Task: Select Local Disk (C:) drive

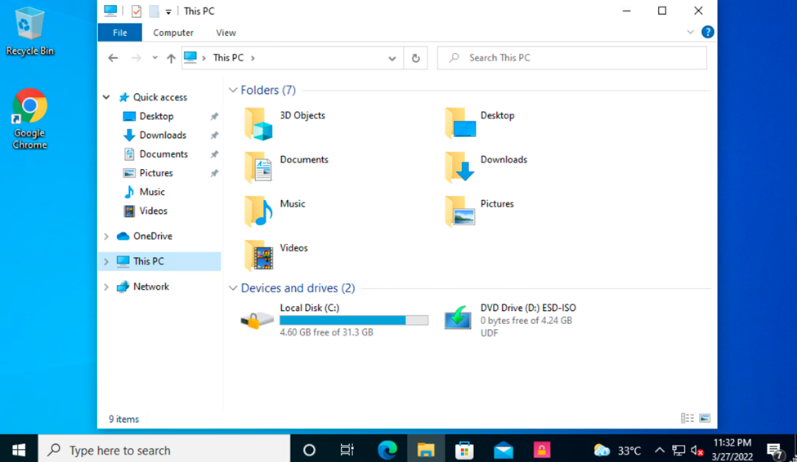Action: (x=334, y=320)
